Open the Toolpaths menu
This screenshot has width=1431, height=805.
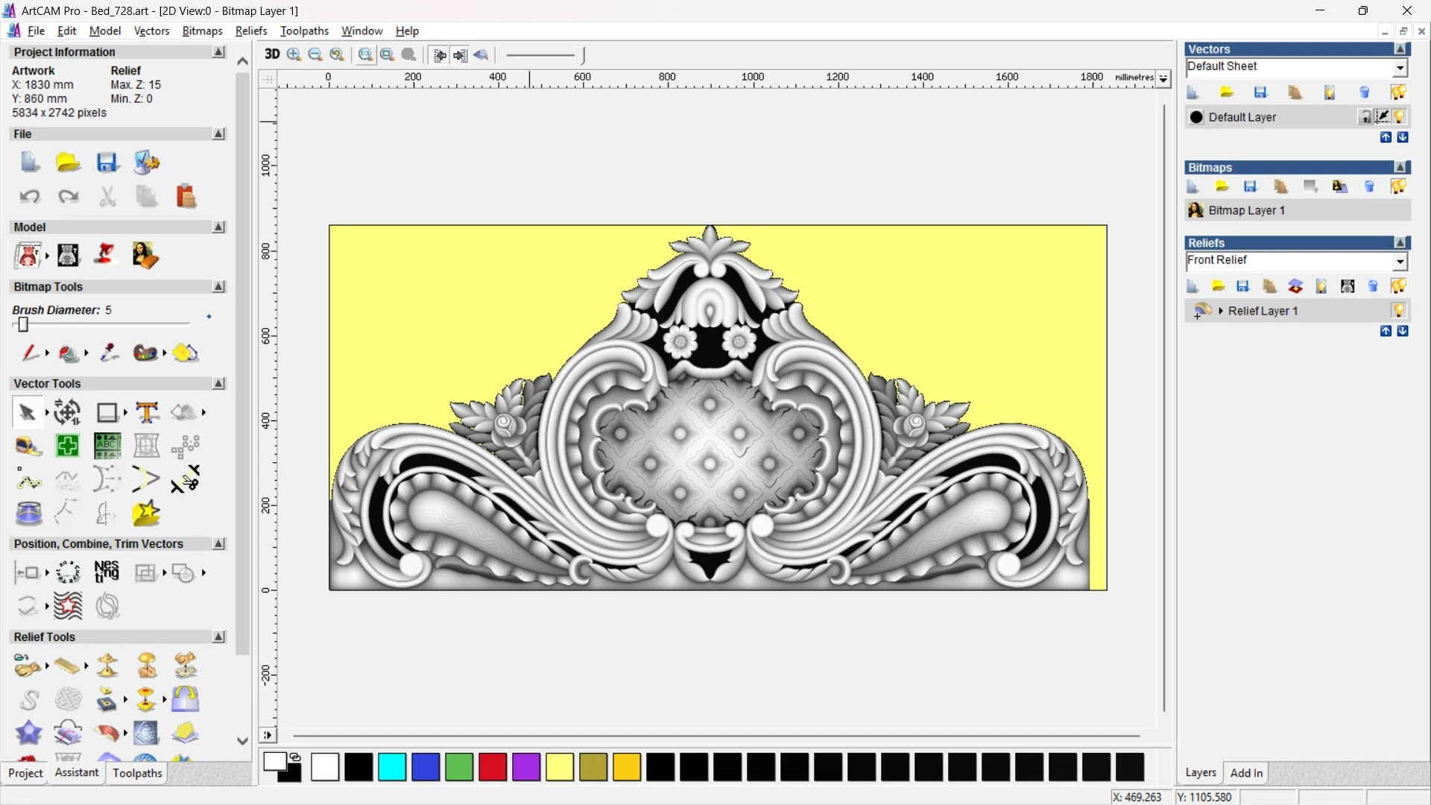pyautogui.click(x=304, y=31)
